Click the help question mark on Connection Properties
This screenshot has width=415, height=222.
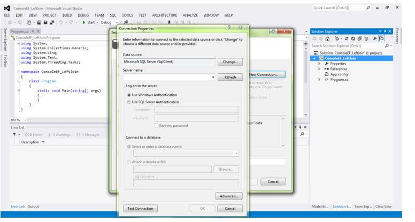(x=229, y=27)
